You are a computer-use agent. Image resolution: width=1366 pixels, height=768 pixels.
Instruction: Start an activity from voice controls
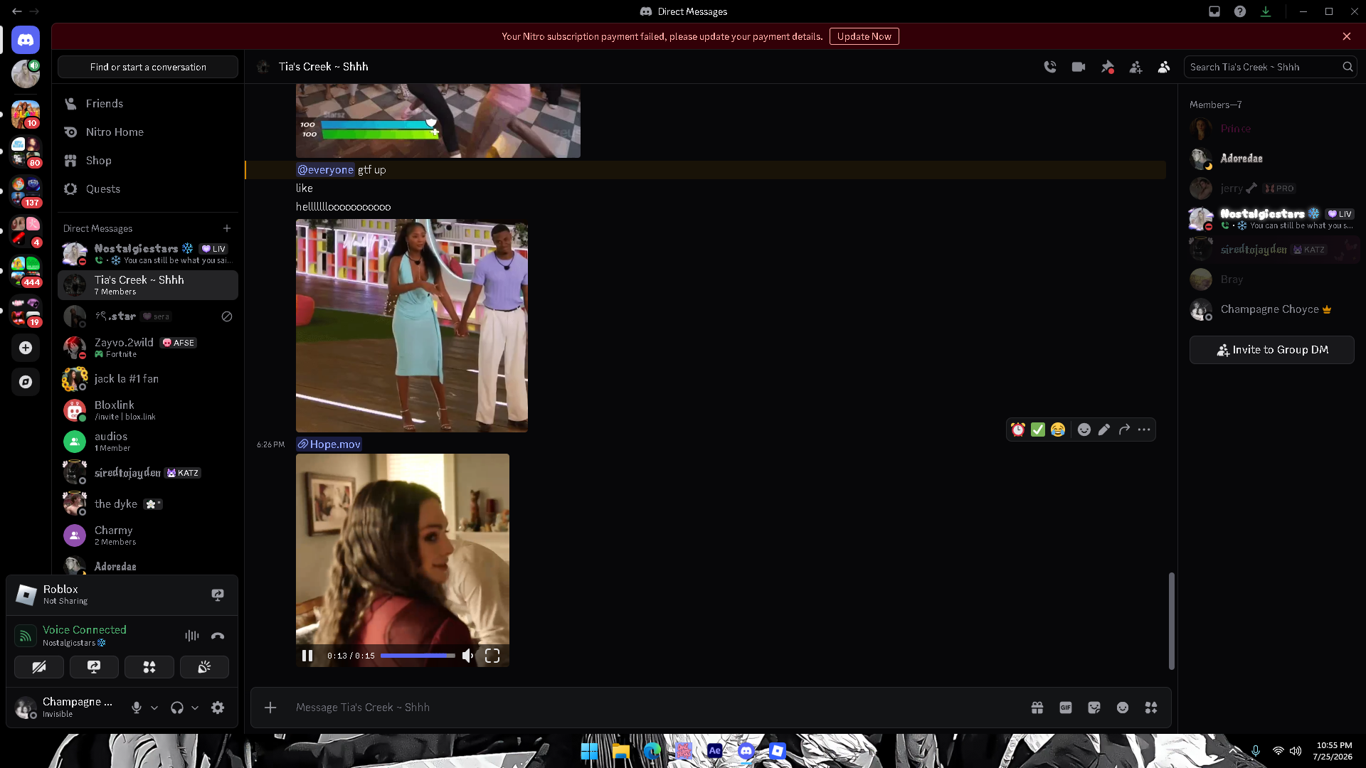149,667
